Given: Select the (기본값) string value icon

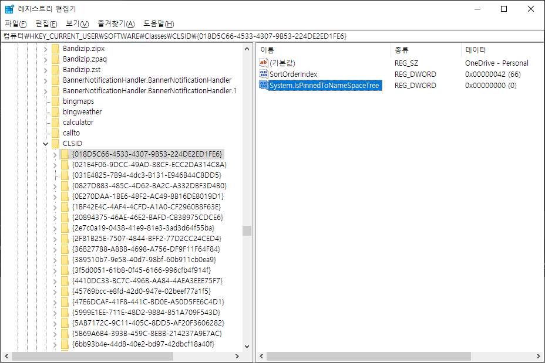Looking at the screenshot, I should pos(264,63).
